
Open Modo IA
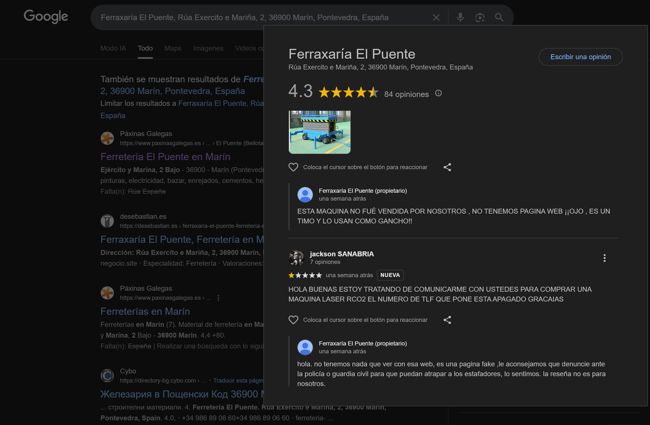click(113, 48)
